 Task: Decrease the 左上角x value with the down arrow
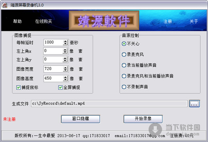pos(65,52)
